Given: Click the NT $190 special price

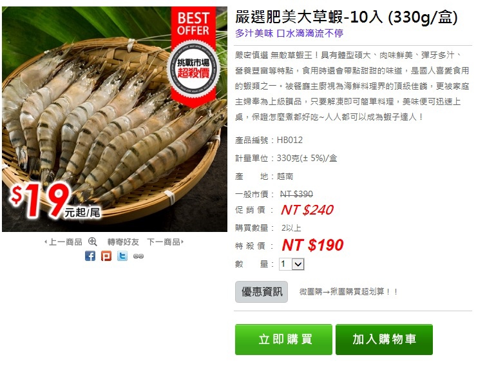Looking at the screenshot, I should [312, 245].
